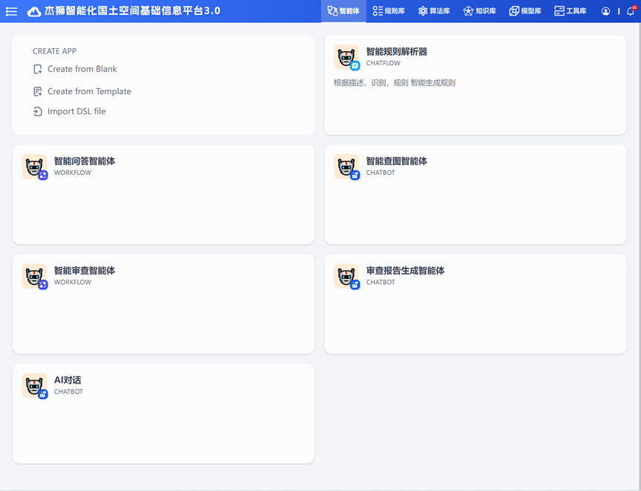641x491 pixels.
Task: Click the 规则库 tab icon
Action: (378, 11)
